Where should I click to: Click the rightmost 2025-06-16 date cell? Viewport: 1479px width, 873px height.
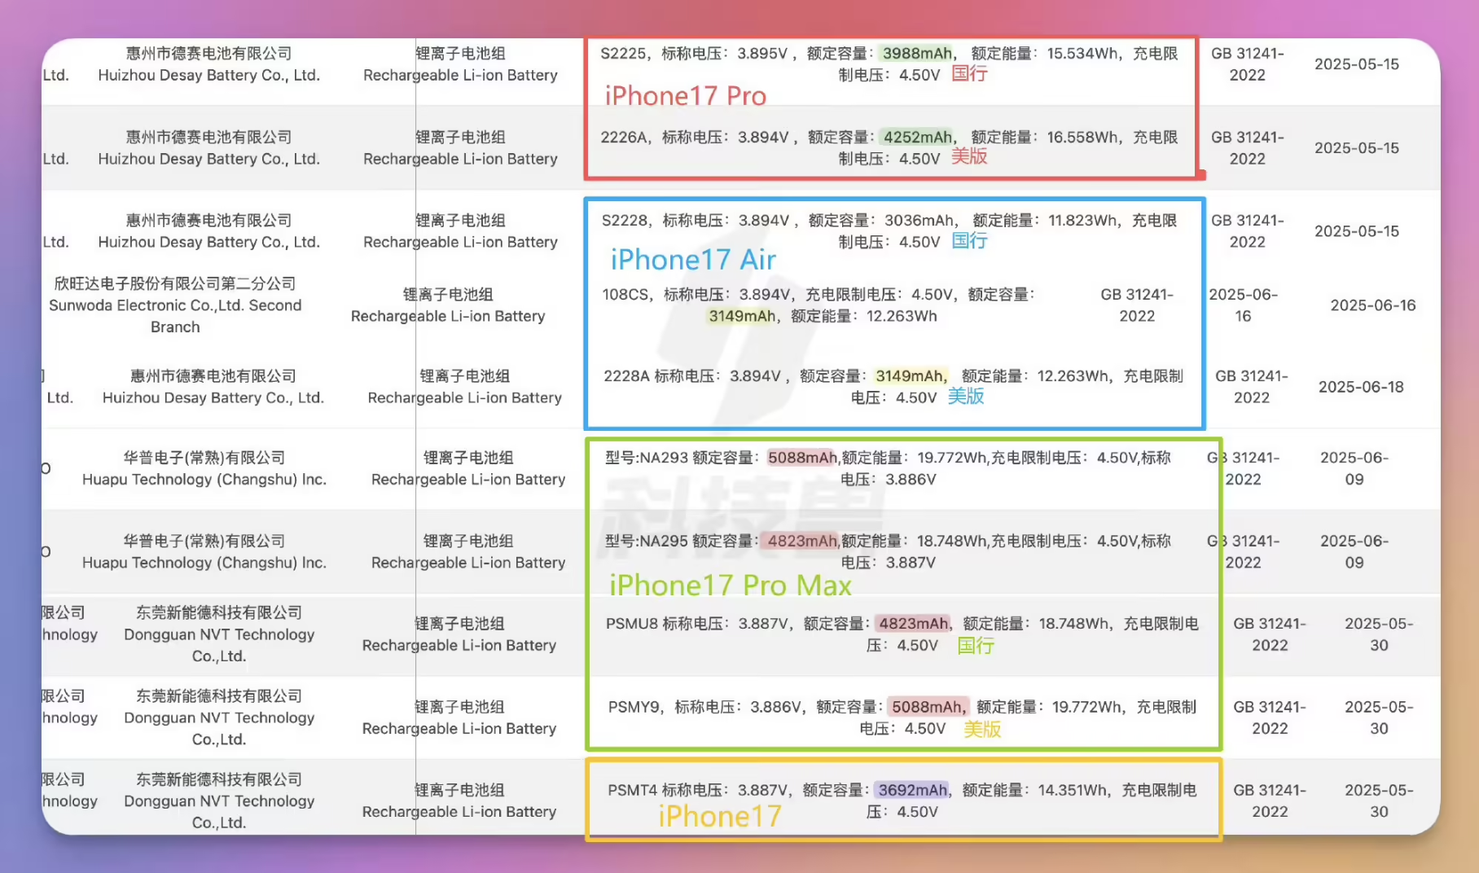[x=1373, y=305]
